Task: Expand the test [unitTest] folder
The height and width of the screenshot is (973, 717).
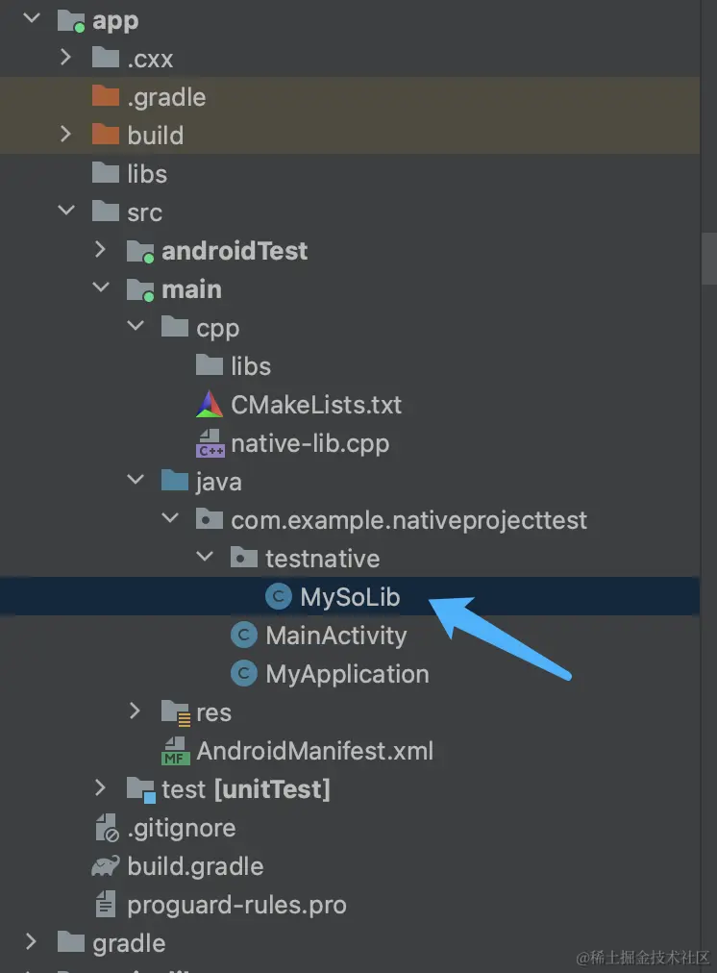Action: click(x=100, y=789)
